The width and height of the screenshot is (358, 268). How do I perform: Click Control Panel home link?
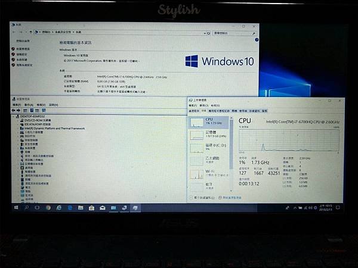pyautogui.click(x=23, y=41)
